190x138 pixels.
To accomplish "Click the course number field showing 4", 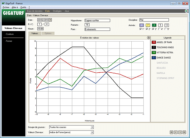I will (x=47, y=24).
